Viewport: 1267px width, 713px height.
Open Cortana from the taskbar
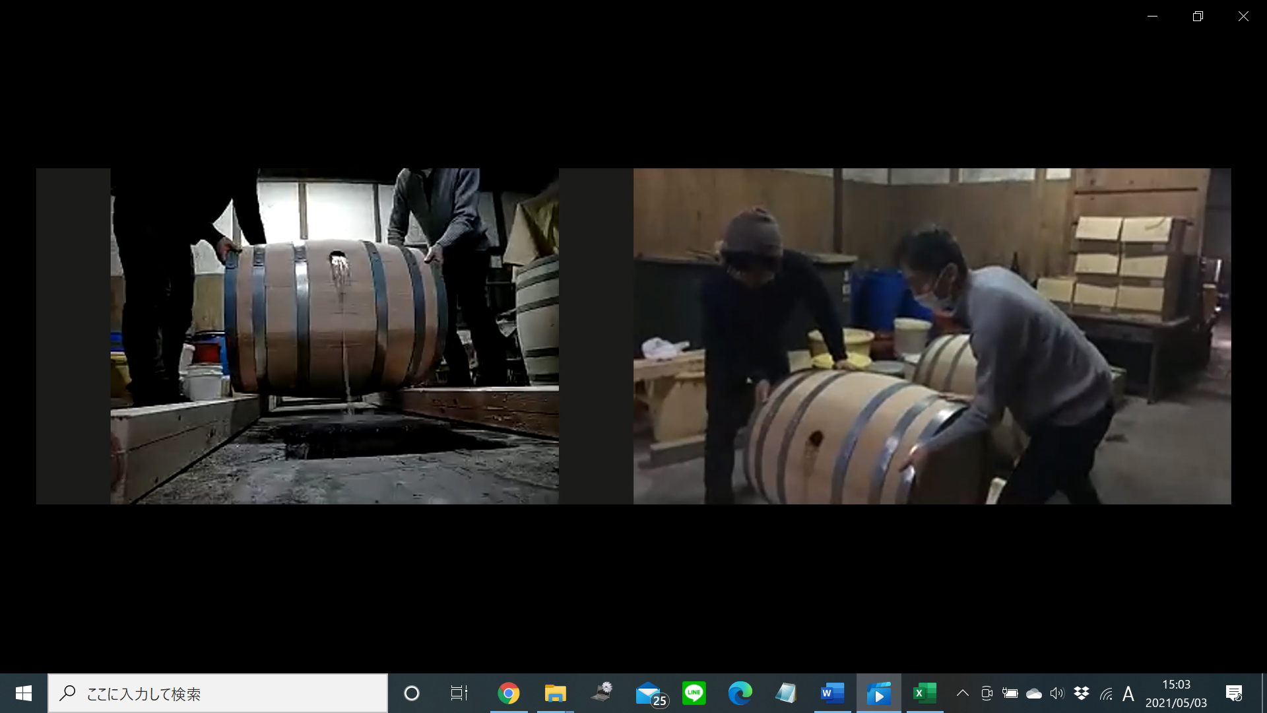[x=412, y=693]
